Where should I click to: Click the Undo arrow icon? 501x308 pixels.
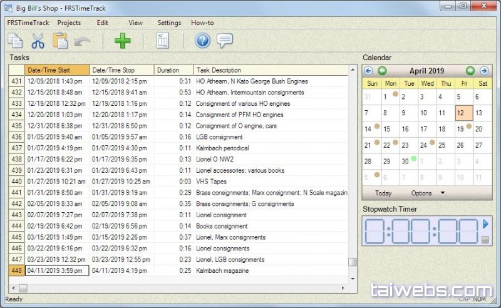tap(81, 41)
